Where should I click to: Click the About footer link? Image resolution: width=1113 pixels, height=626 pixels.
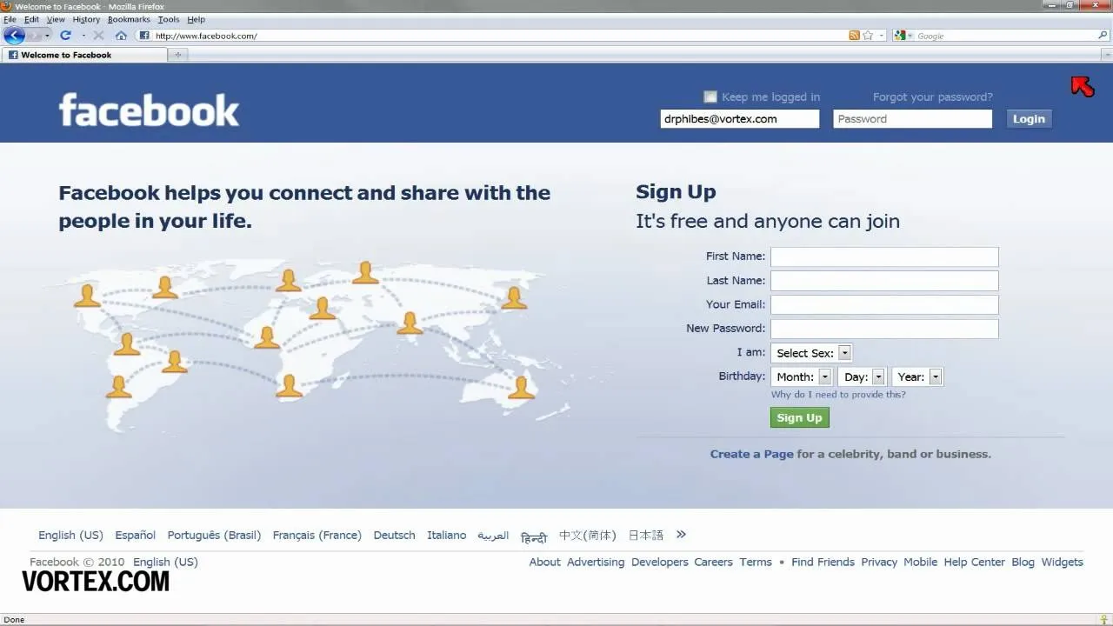click(x=544, y=562)
